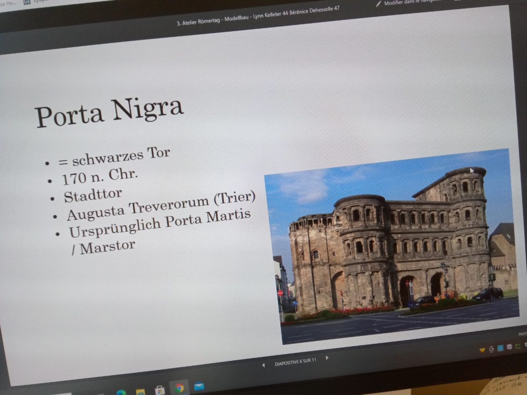This screenshot has height=395, width=527.
Task: Go to the previous slide with the left arrow
Action: (x=263, y=365)
